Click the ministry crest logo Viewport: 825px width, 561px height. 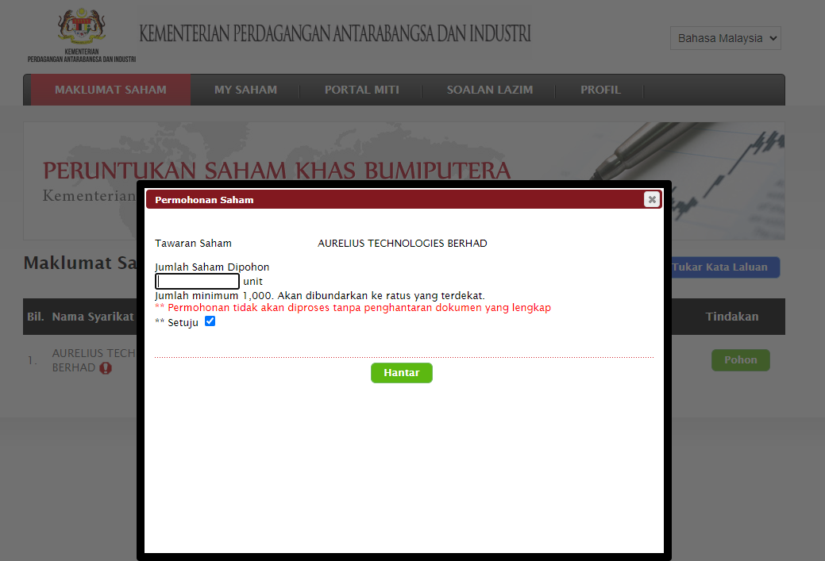(x=82, y=29)
